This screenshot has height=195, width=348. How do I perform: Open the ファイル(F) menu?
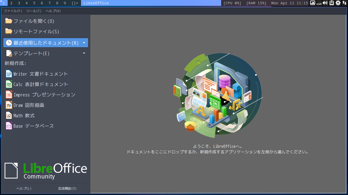[13, 11]
